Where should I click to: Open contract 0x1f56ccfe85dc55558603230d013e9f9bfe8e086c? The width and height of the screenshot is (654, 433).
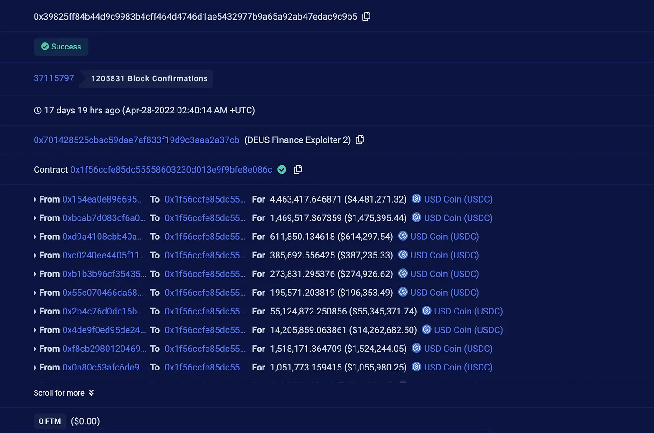pos(171,169)
